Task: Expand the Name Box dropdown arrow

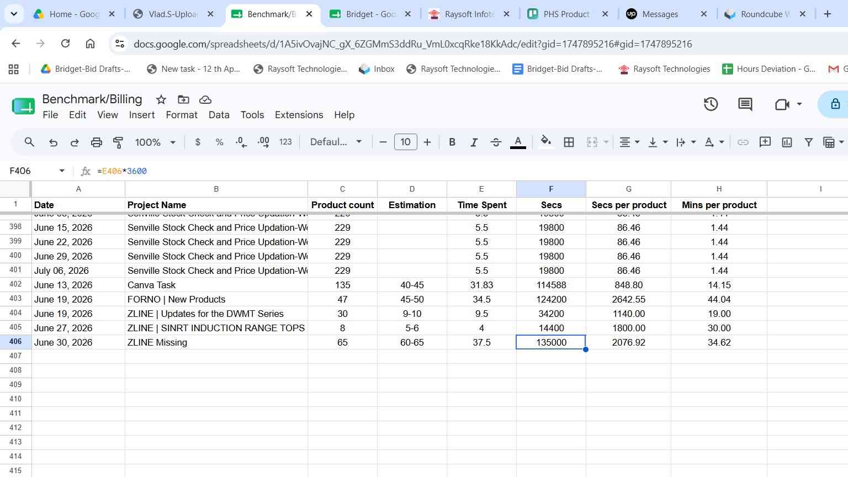Action: click(62, 171)
